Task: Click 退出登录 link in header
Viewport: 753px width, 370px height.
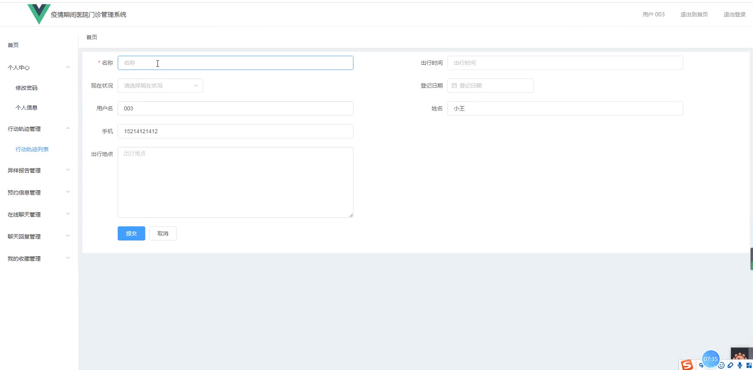Action: [734, 15]
